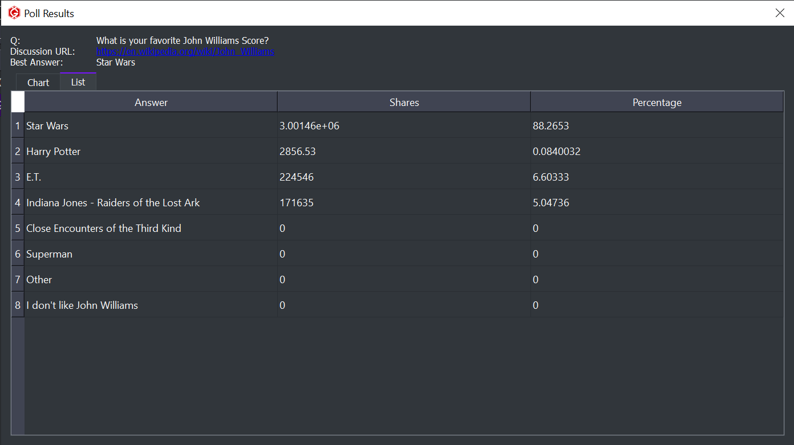Click the E.T. answer cell
The image size is (794, 445).
[x=151, y=177]
